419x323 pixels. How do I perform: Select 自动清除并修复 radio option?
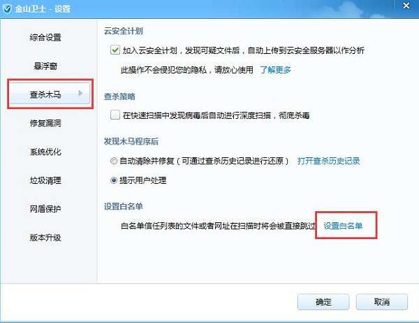[x=114, y=161]
